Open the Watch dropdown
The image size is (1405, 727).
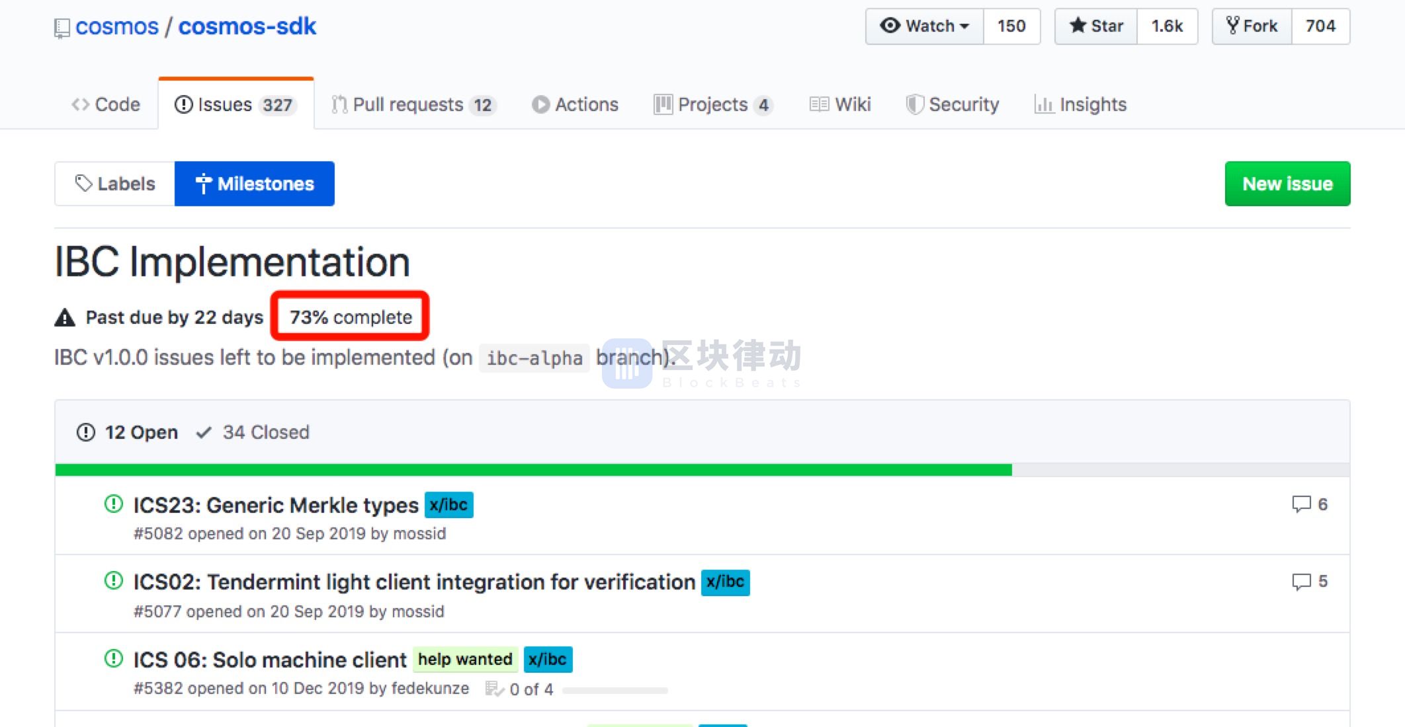click(925, 26)
